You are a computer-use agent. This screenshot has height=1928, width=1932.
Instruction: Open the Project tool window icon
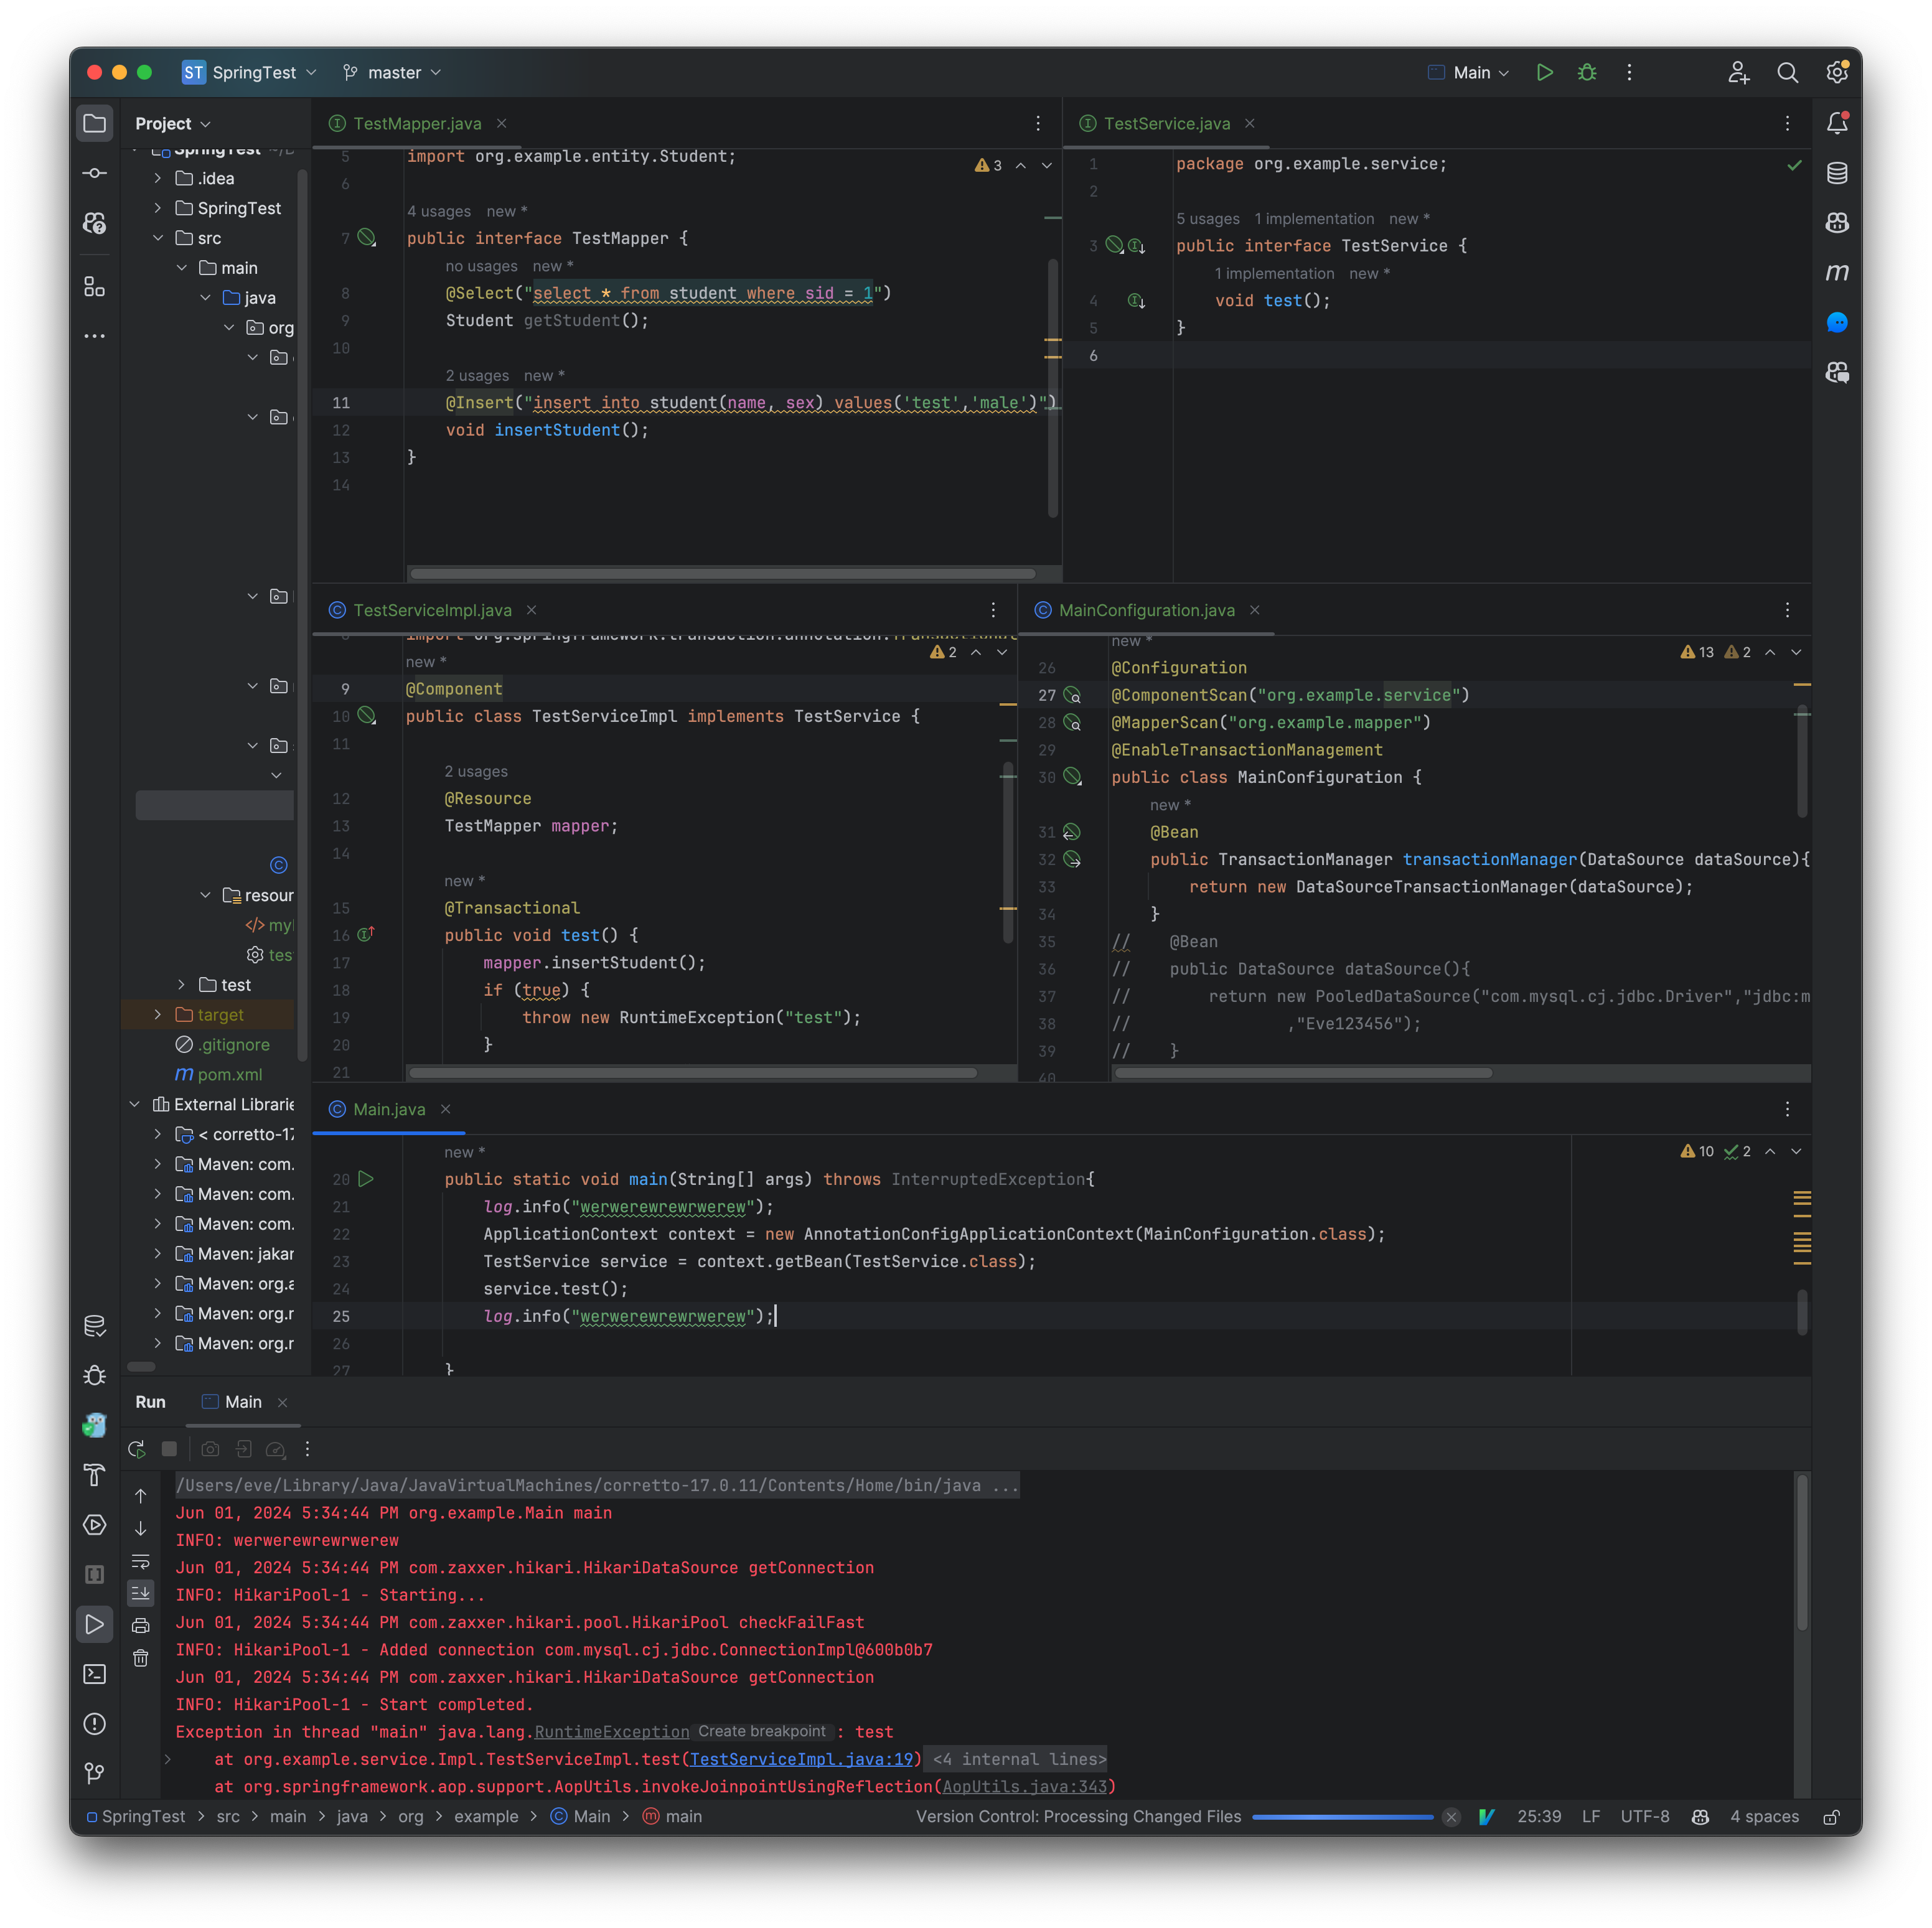(x=95, y=123)
